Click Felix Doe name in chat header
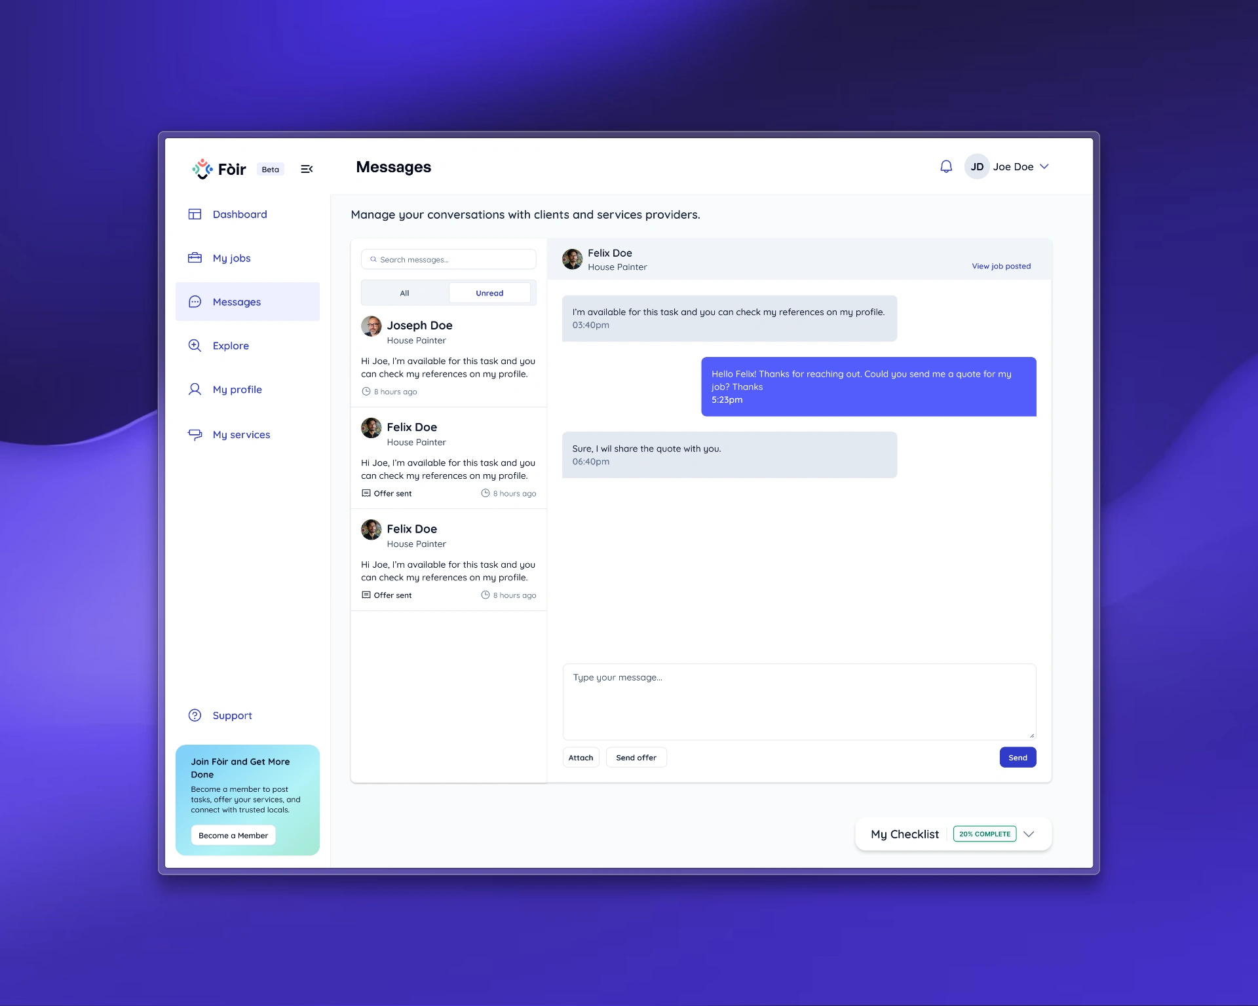Image resolution: width=1258 pixels, height=1006 pixels. coord(610,253)
